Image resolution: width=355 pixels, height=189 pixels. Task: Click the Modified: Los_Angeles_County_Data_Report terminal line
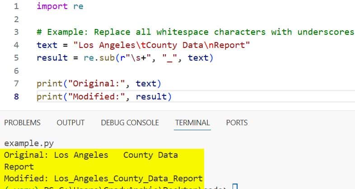click(103, 178)
